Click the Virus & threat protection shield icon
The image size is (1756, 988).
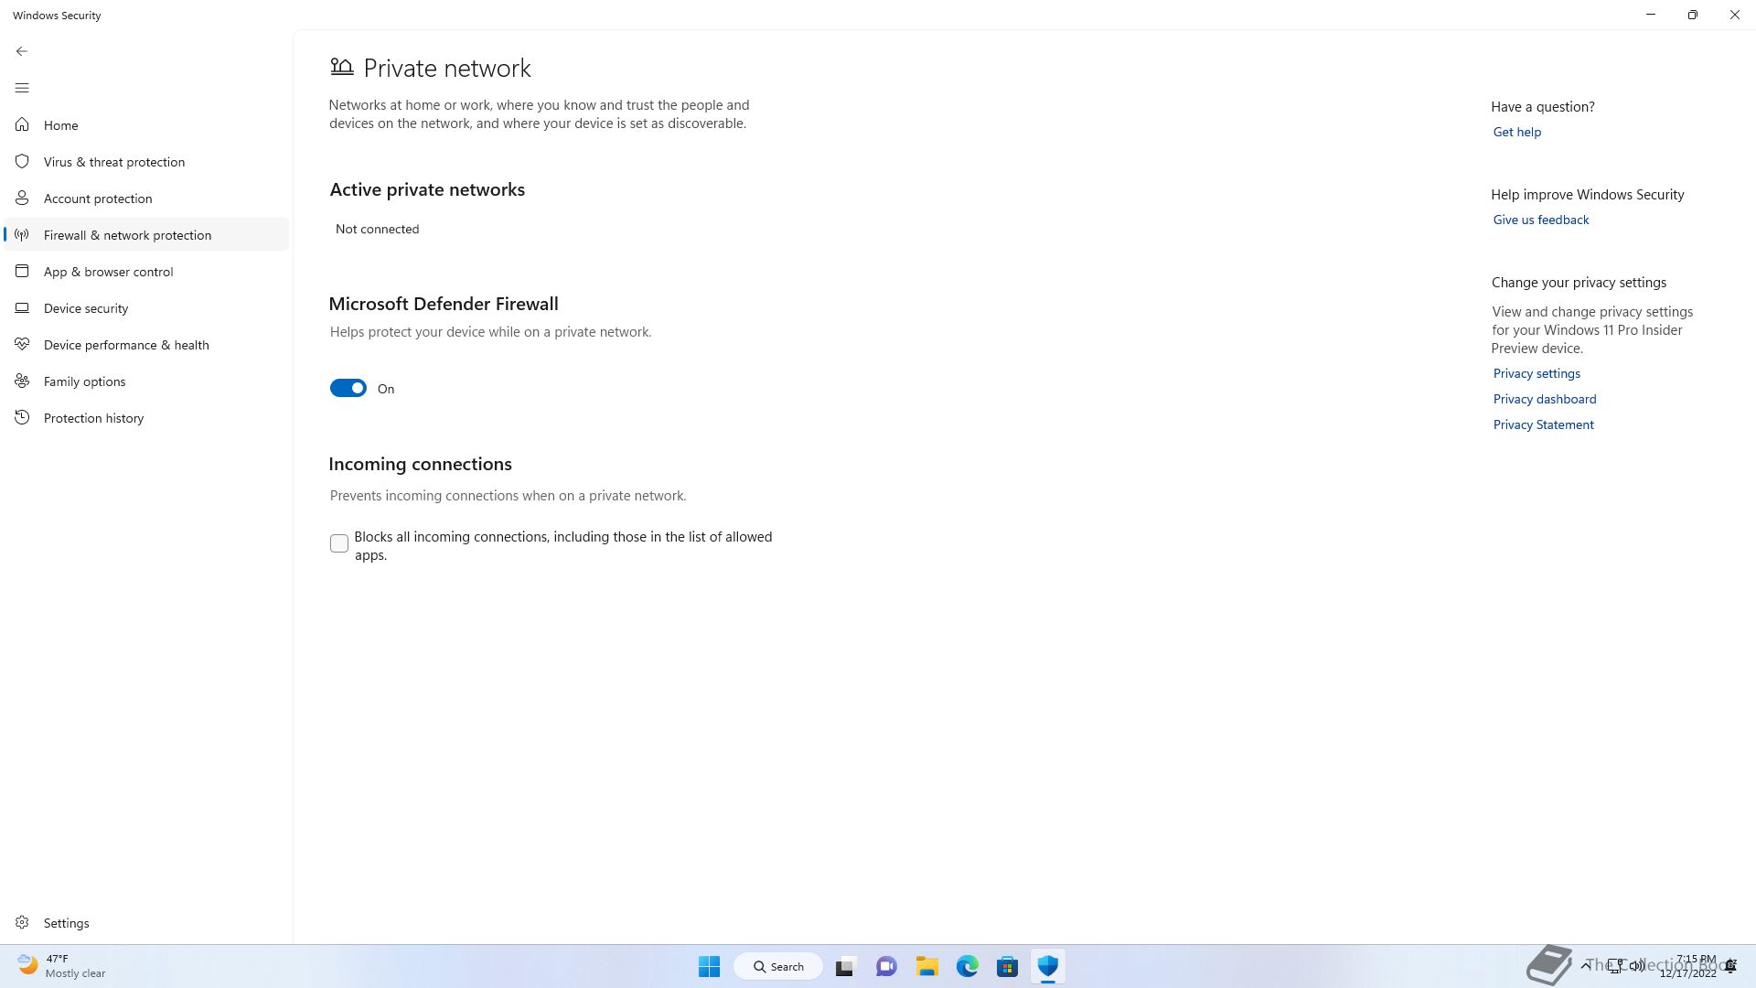pos(22,161)
